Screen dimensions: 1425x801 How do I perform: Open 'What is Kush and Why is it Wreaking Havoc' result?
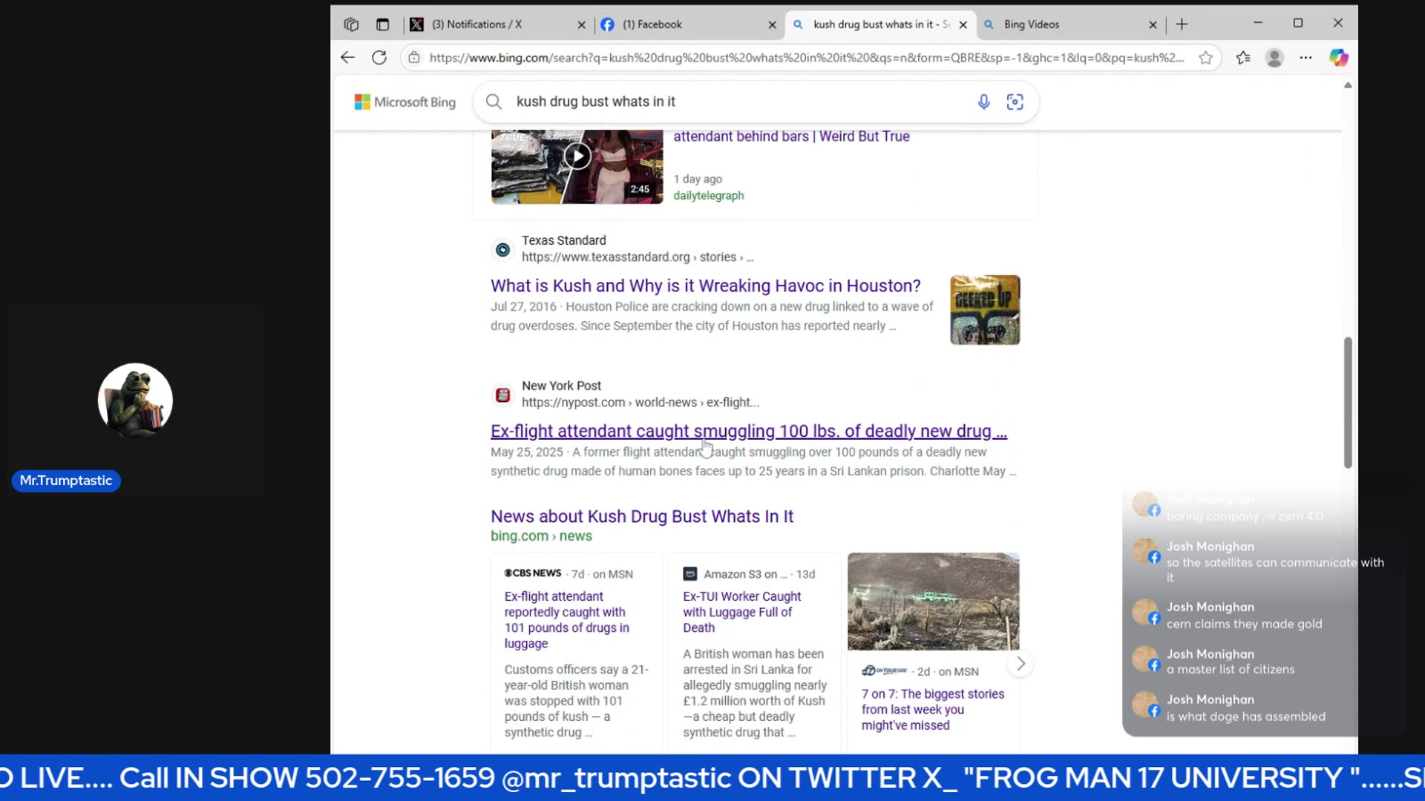pos(706,286)
